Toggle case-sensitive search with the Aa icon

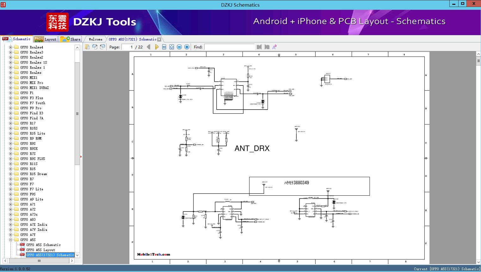point(274,47)
